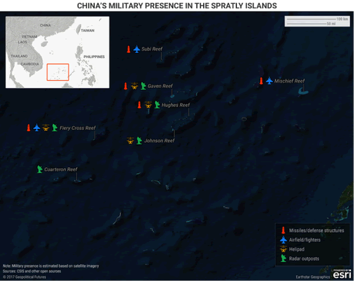The height and width of the screenshot is (281, 354).
Task: Click the blue airfield icon at Mischief Reef
Action: click(x=270, y=81)
